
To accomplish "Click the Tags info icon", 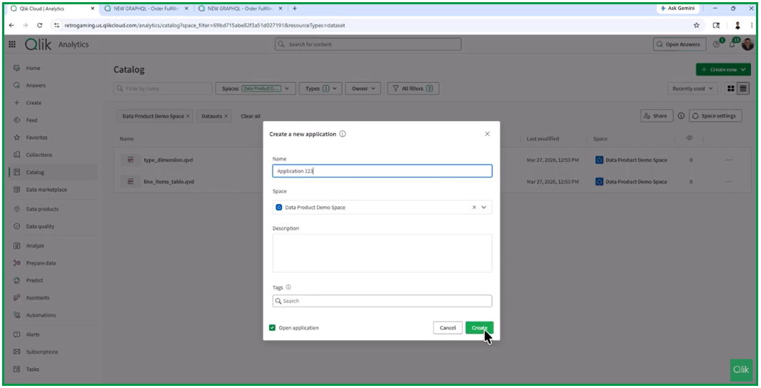I will pyautogui.click(x=288, y=287).
